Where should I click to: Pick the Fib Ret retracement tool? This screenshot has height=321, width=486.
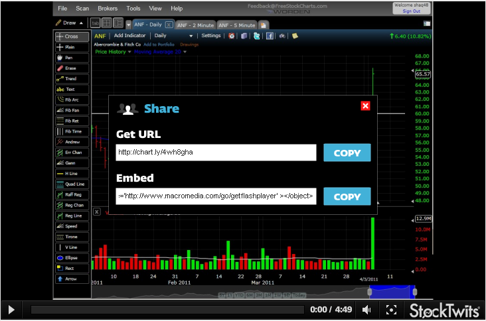72,121
